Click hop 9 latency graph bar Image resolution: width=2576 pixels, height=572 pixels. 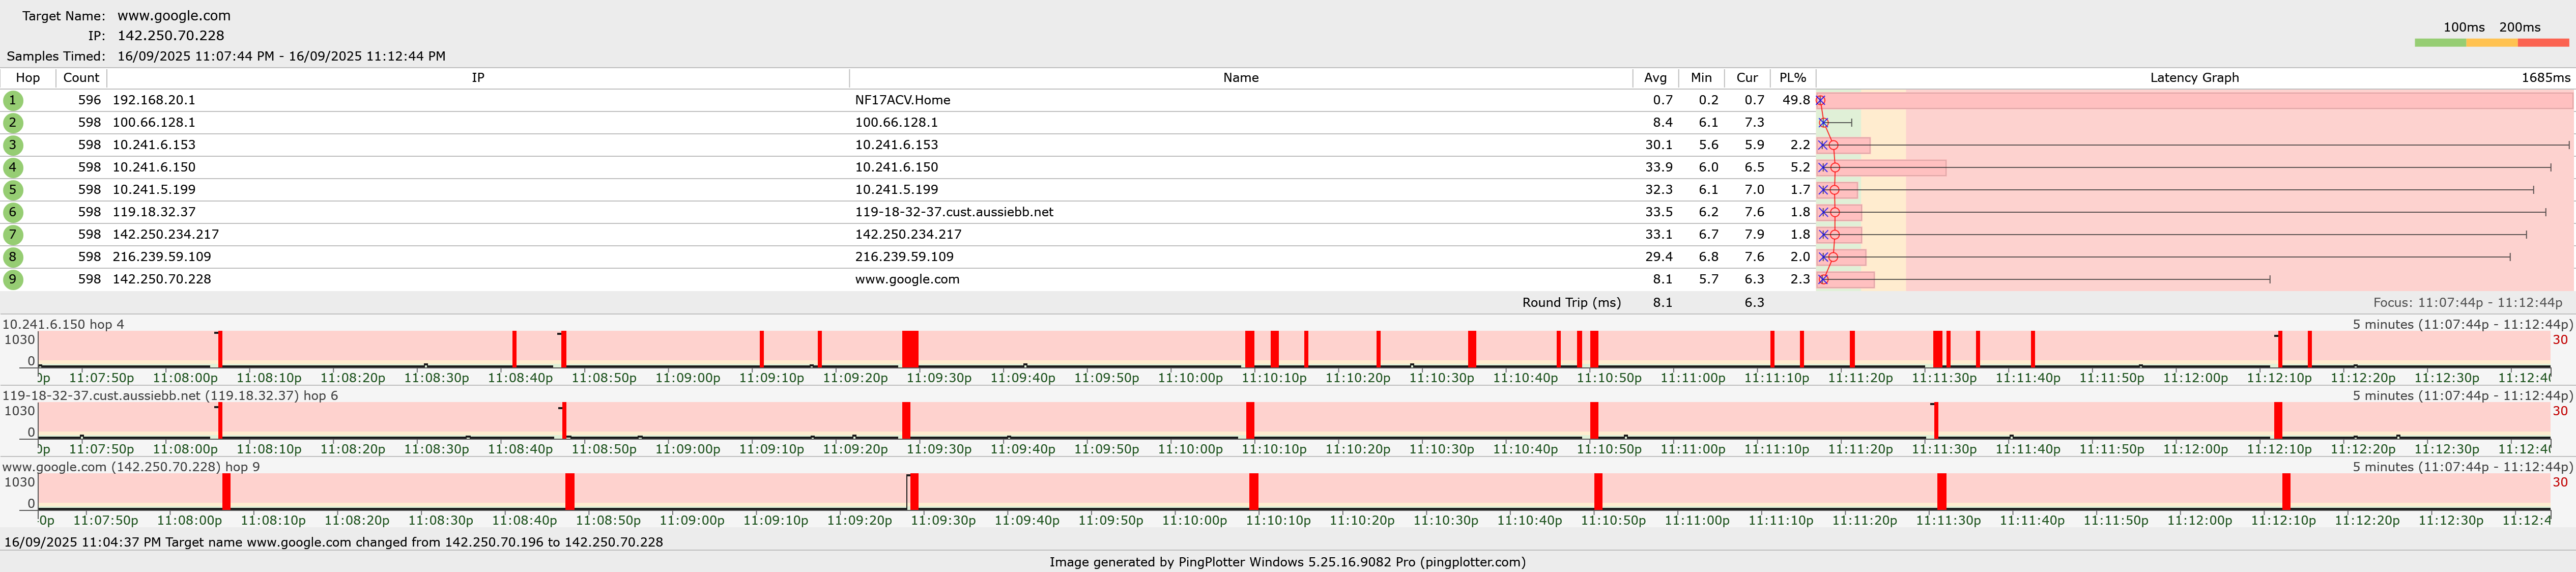tap(1845, 279)
